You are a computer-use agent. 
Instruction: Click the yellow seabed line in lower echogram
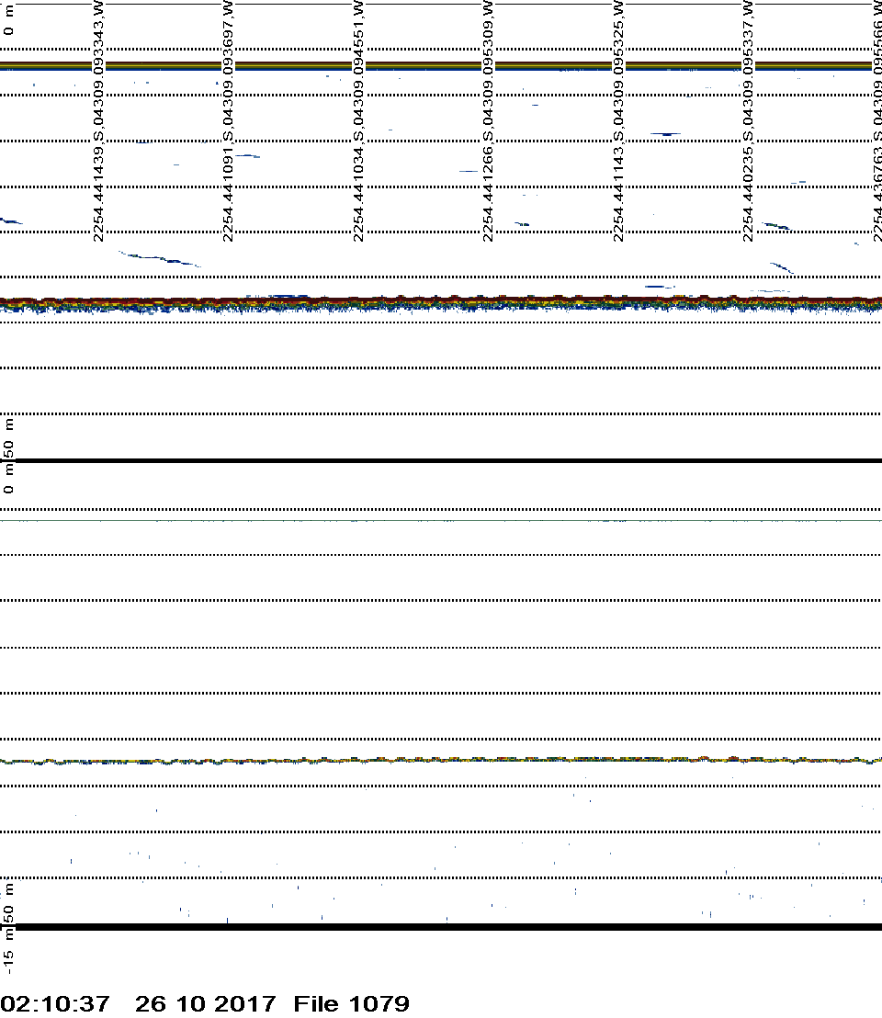pyautogui.click(x=441, y=761)
